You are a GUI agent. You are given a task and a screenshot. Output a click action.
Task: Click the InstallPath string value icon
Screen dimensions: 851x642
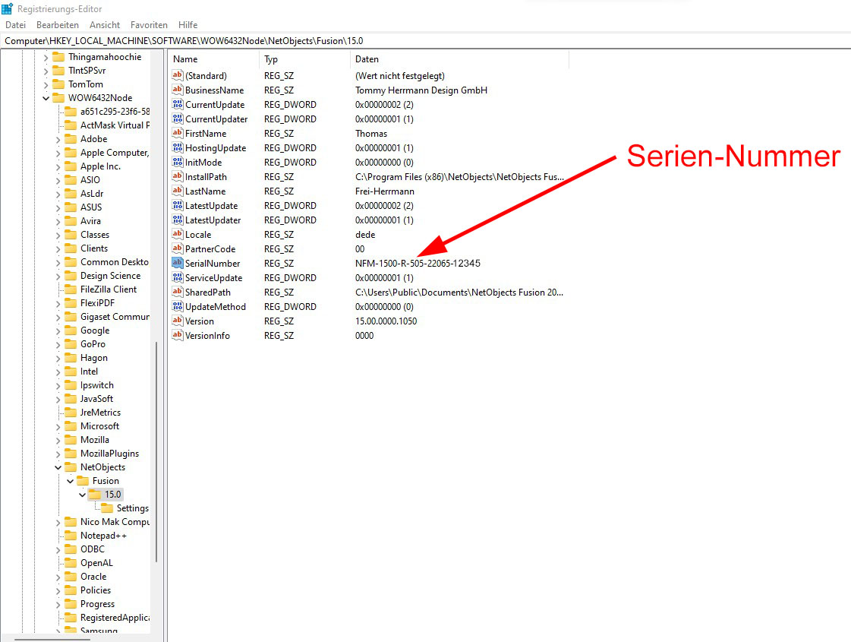tap(178, 177)
